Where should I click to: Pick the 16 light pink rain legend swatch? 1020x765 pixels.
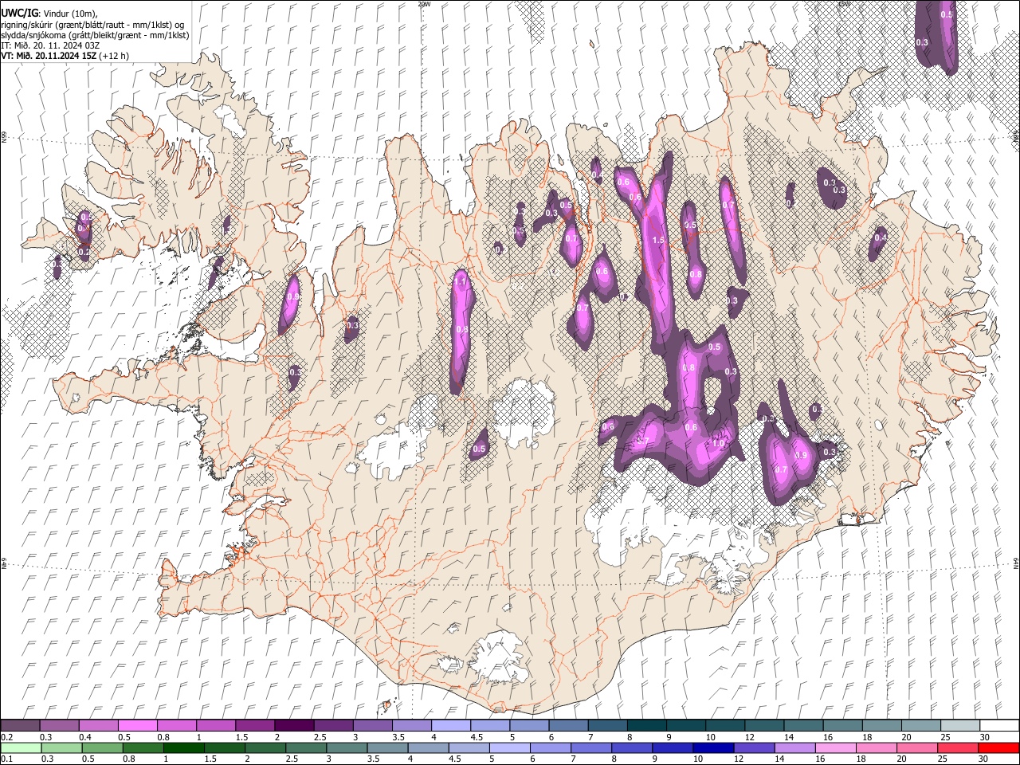(836, 748)
